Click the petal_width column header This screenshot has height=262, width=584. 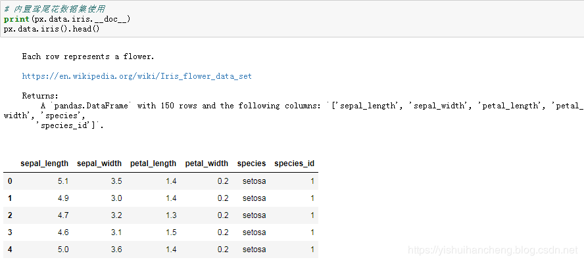coord(207,164)
